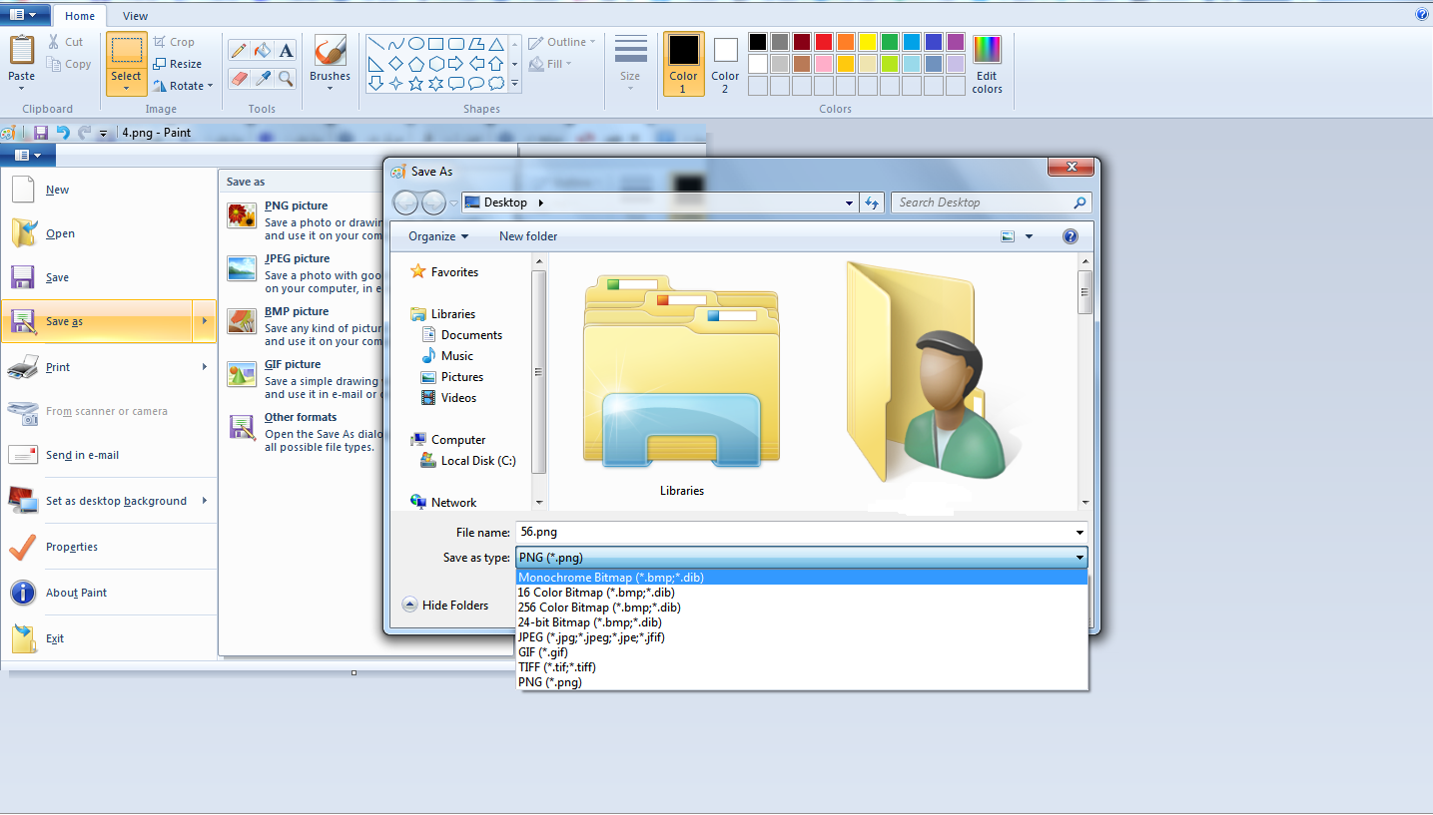Choose the Line shape in Shapes gallery
1433x815 pixels.
(x=375, y=44)
